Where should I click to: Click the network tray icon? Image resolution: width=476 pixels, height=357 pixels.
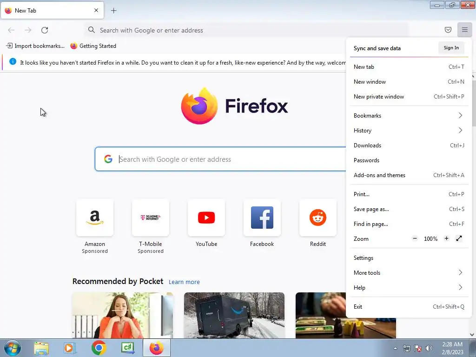(x=406, y=348)
